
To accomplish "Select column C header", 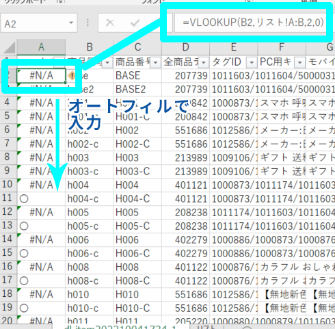I will [137, 47].
